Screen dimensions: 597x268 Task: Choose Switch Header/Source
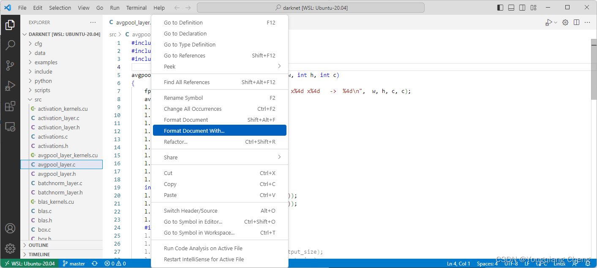220,211
